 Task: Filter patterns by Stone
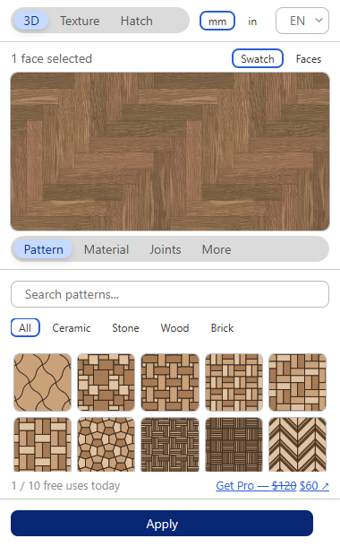(x=125, y=328)
